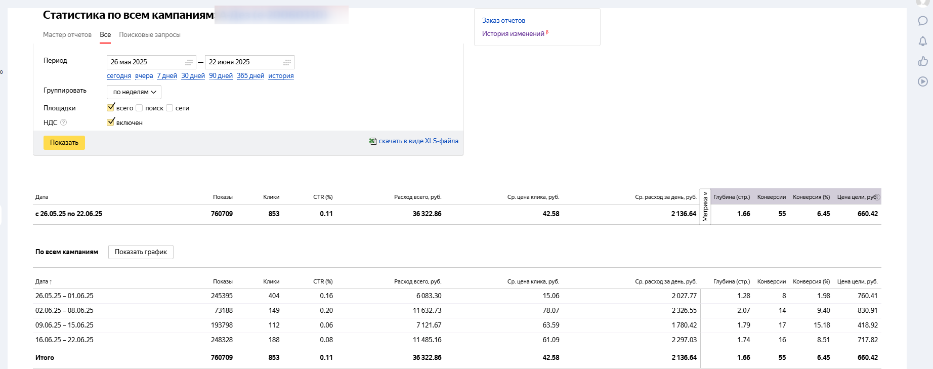Set period to вчера
Viewport: 933px width, 369px height.
pyautogui.click(x=144, y=76)
